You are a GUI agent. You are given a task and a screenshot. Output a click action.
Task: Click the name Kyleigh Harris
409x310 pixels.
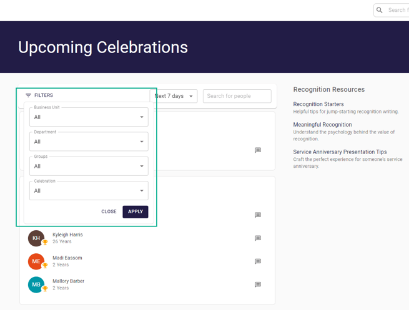[67, 235]
